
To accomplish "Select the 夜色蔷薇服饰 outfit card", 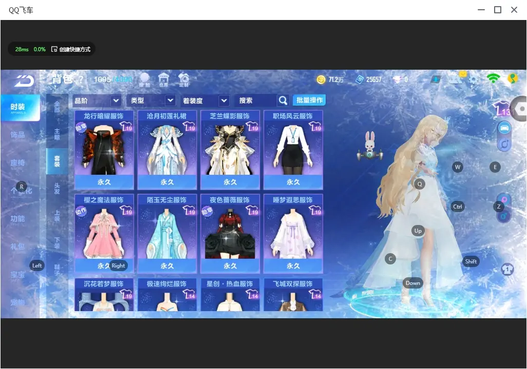I will [230, 234].
